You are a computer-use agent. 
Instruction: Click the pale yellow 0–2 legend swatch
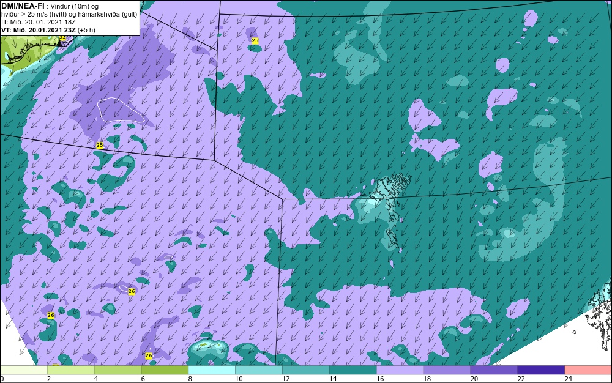tap(24, 370)
